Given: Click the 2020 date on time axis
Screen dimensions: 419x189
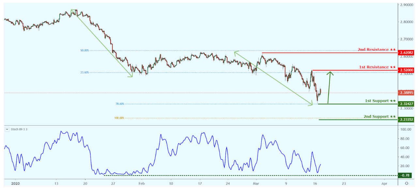Looking at the screenshot, I should coord(15,183).
